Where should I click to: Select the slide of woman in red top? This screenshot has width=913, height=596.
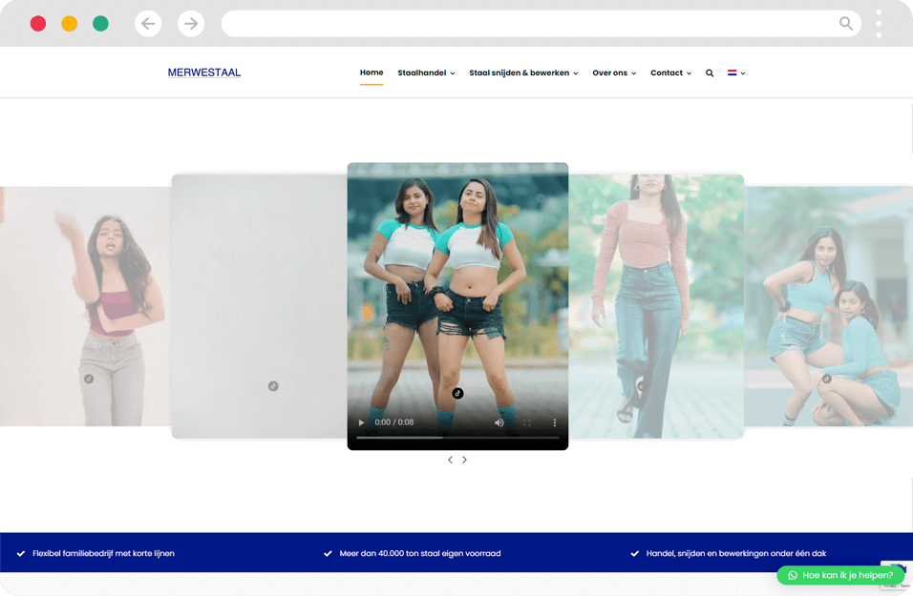[x=86, y=306]
